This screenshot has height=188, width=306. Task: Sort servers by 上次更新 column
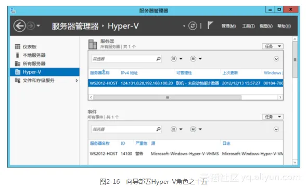point(230,73)
